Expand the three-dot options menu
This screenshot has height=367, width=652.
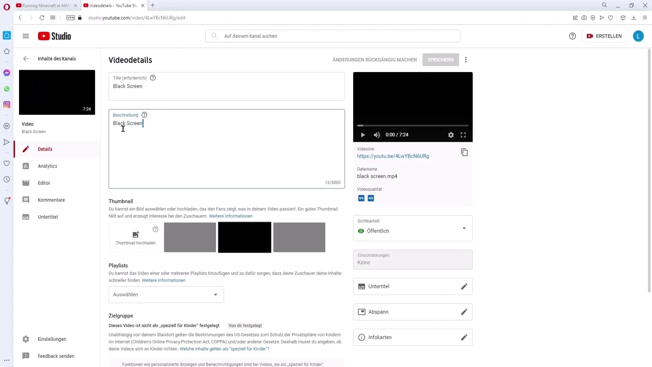coord(466,59)
